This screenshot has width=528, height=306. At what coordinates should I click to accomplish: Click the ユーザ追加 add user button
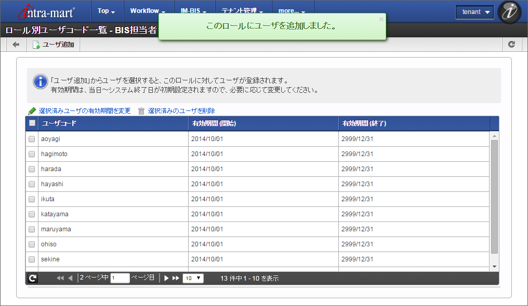[x=54, y=45]
